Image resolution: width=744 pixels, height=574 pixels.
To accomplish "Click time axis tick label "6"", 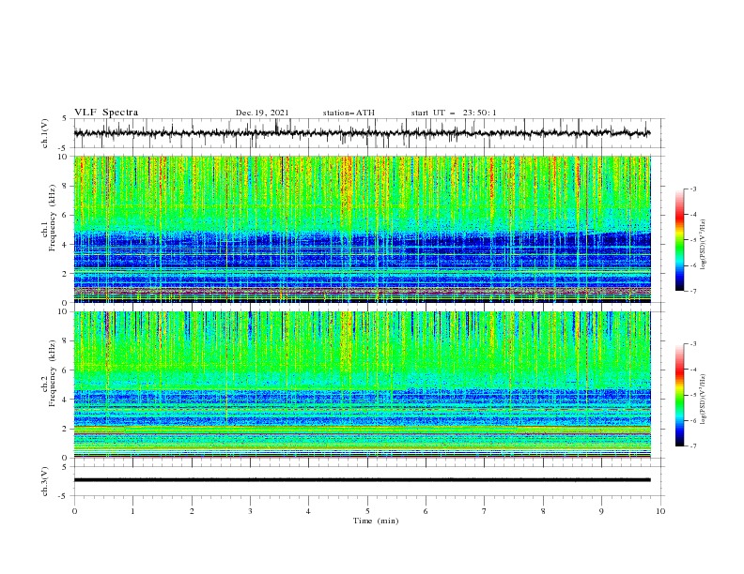I will 426,511.
